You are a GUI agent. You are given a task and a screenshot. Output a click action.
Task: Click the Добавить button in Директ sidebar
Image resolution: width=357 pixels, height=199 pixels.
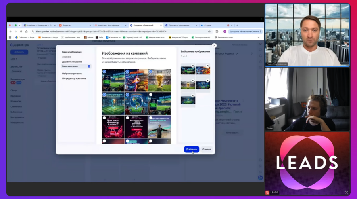[19, 52]
